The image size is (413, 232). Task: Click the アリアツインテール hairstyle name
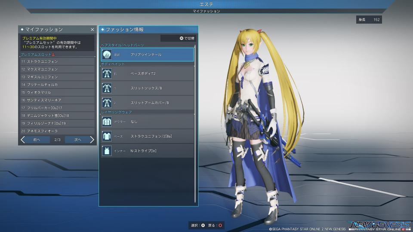click(x=146, y=55)
